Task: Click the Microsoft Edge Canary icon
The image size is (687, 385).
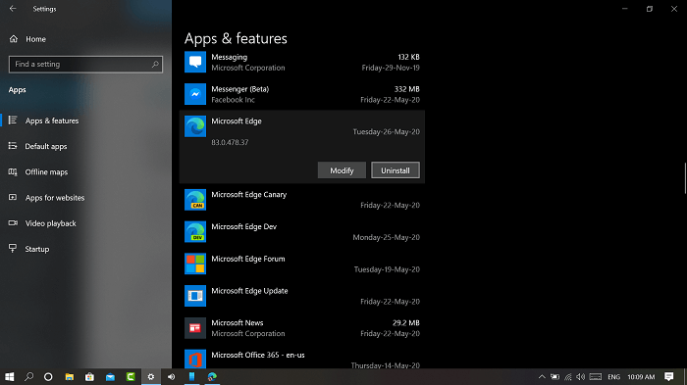Action: [195, 200]
